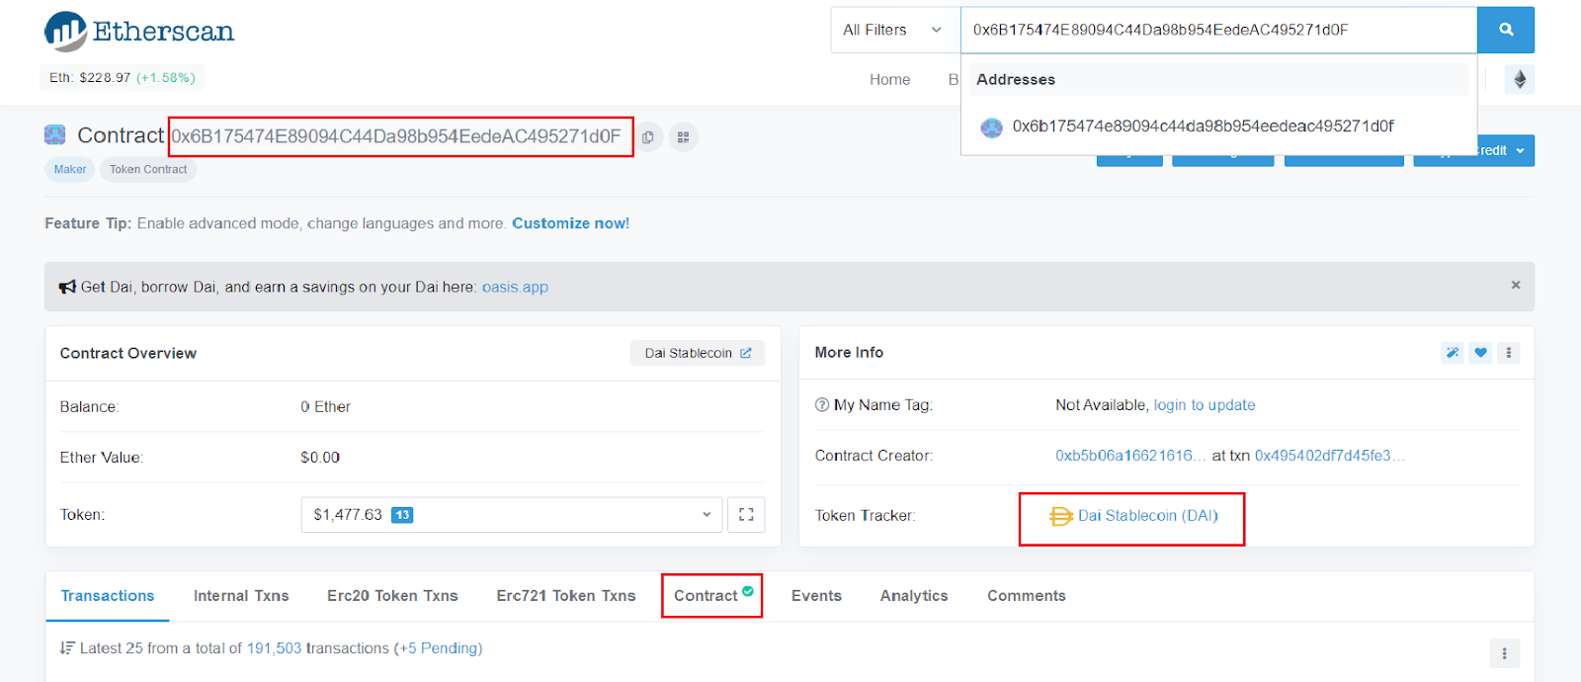Click the Eth price $228.97 indicator
The height and width of the screenshot is (682, 1581).
pos(122,77)
